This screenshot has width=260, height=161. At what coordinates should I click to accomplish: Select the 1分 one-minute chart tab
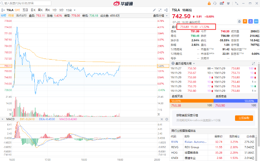click(x=54, y=10)
